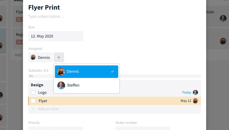Open the due date field 12. May 2020
This screenshot has width=229, height=130.
(56, 36)
